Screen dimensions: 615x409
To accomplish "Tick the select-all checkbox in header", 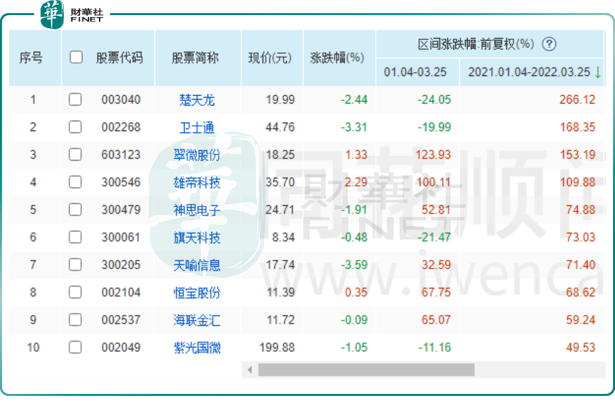I will [76, 57].
